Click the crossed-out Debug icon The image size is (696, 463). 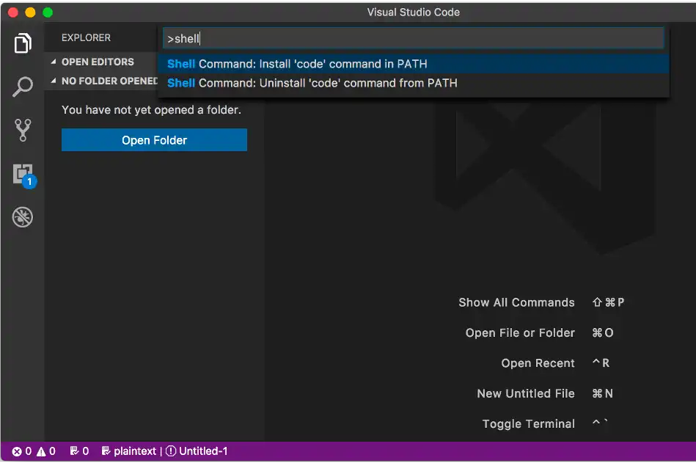point(23,217)
